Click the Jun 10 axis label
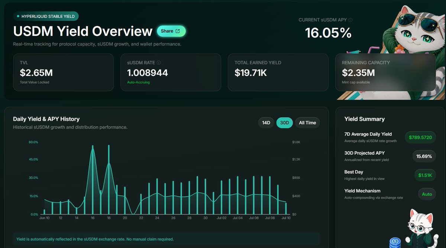The image size is (446, 248). [x=44, y=218]
